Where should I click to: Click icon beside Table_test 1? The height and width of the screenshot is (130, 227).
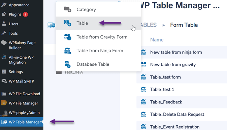click(143, 90)
